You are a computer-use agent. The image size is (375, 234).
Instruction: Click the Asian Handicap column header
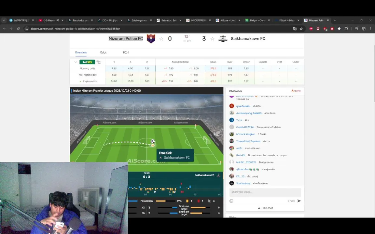coord(180,62)
